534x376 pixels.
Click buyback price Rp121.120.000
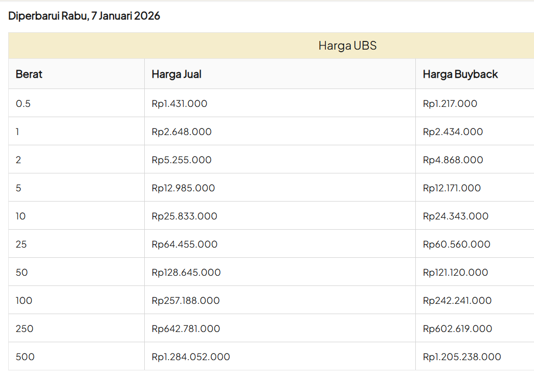point(455,273)
